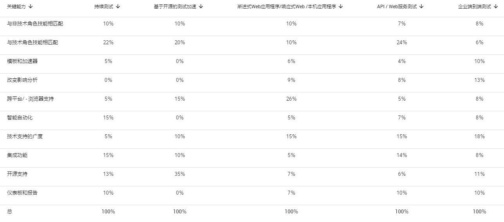Click the sort arrow beside 持续测试

[118, 6]
